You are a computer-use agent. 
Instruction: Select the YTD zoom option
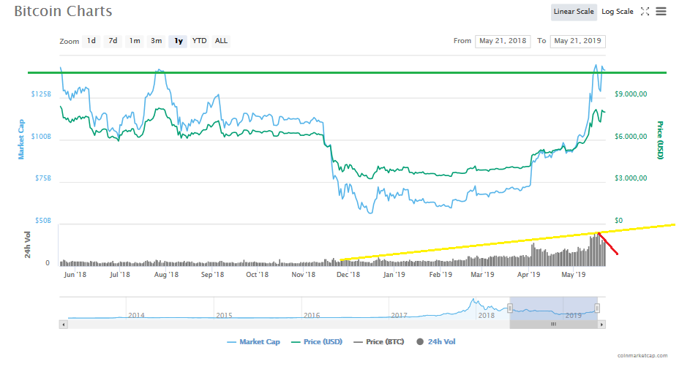pos(199,41)
